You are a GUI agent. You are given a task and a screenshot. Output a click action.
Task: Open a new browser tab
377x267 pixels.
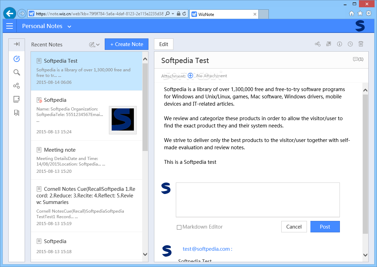point(264,14)
